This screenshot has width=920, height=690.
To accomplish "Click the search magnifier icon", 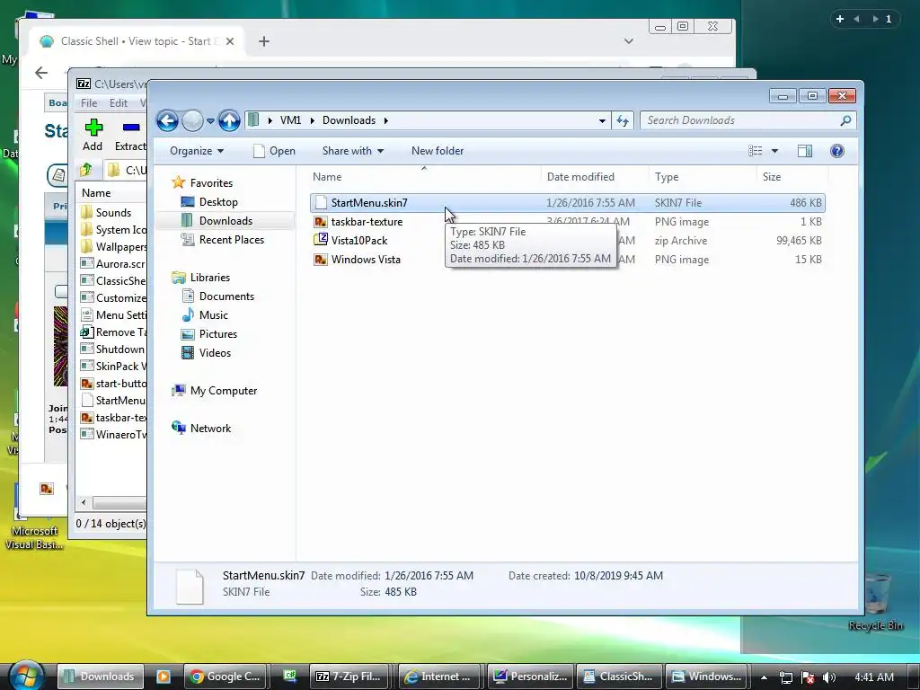I will 845,120.
